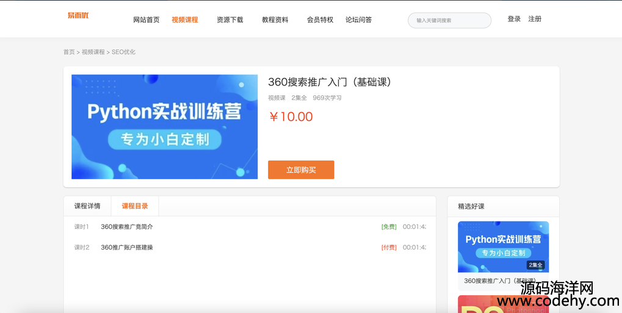Open lesson 360搜索推广竞简介
Screen dimensions: 622x313
[x=127, y=227]
